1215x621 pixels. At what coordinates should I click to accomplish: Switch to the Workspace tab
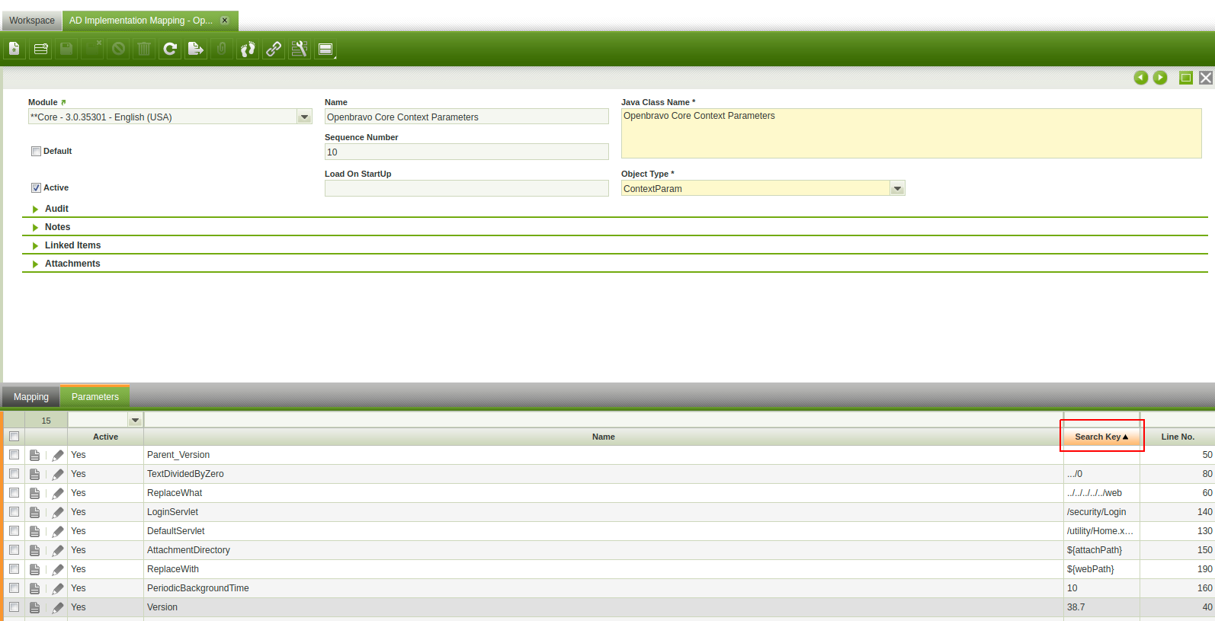(x=32, y=21)
